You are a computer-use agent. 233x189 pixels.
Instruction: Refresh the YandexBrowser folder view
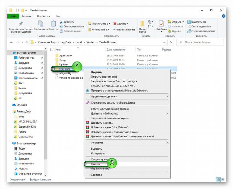coord(171,42)
